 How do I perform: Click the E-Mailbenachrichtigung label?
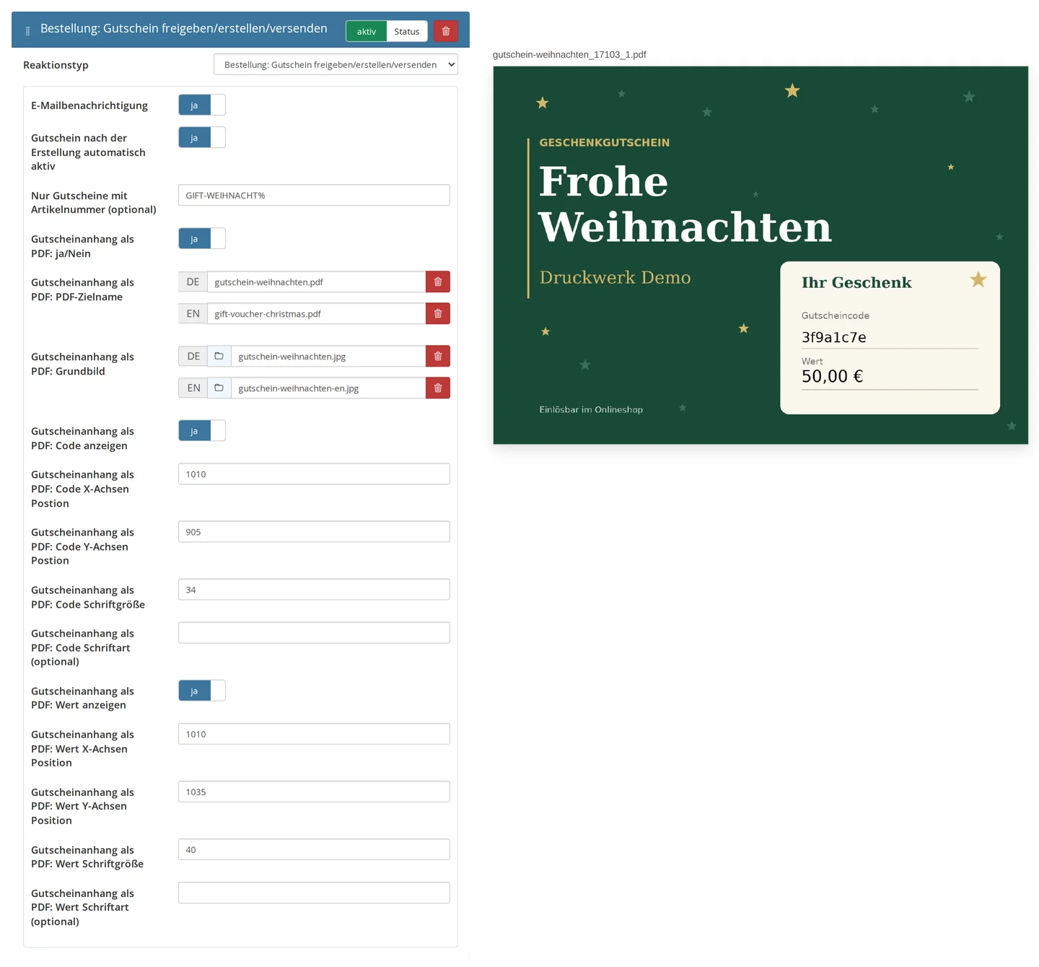tap(89, 105)
